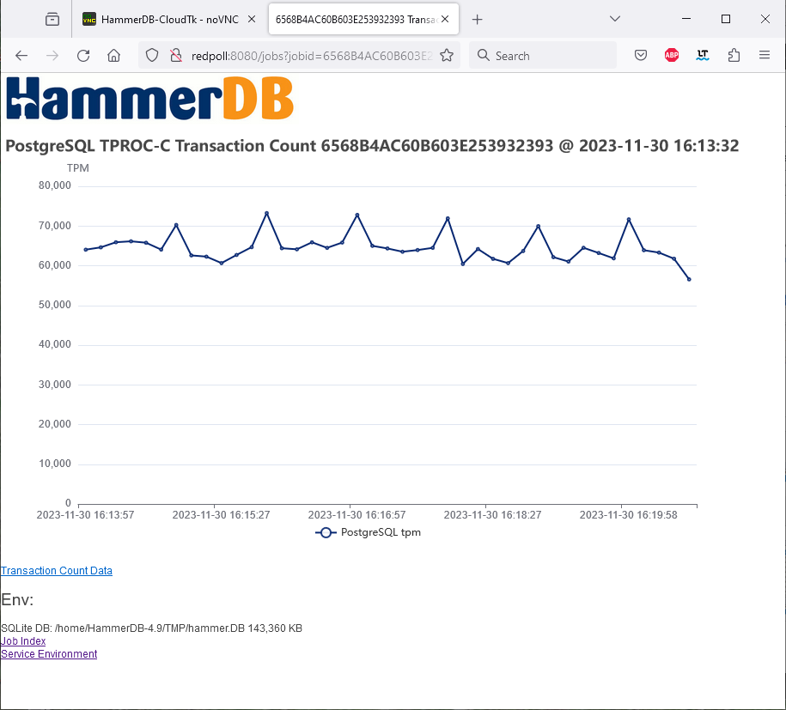Image resolution: width=786 pixels, height=710 pixels.
Task: Toggle the PostgreSQL tpm legend series
Action: pyautogui.click(x=368, y=532)
